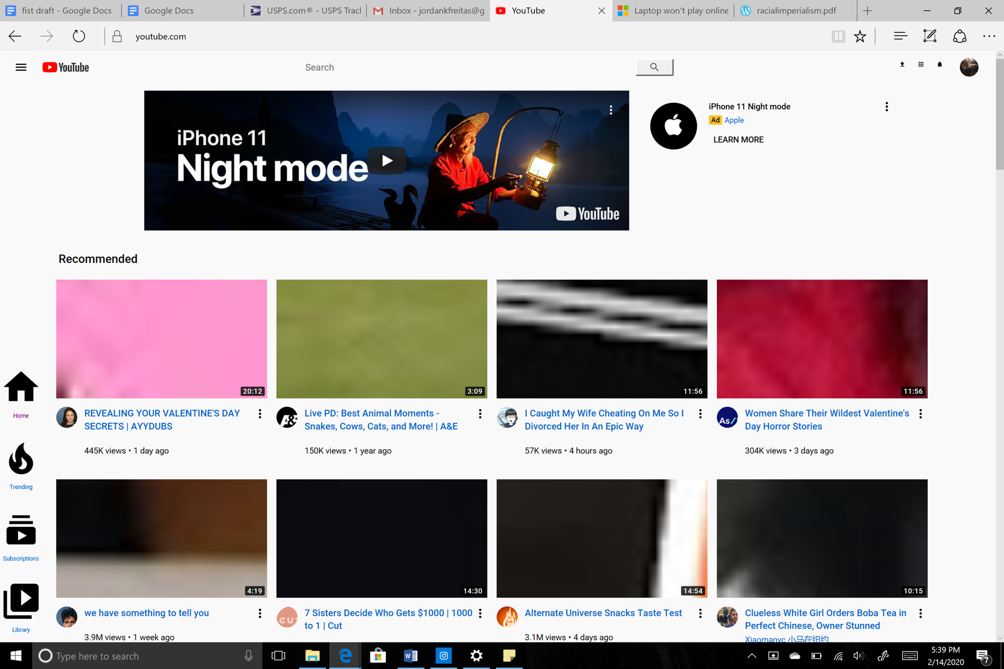Open REVEALING YOUR VALENTINE'S DAY SECRETS title

coord(162,420)
